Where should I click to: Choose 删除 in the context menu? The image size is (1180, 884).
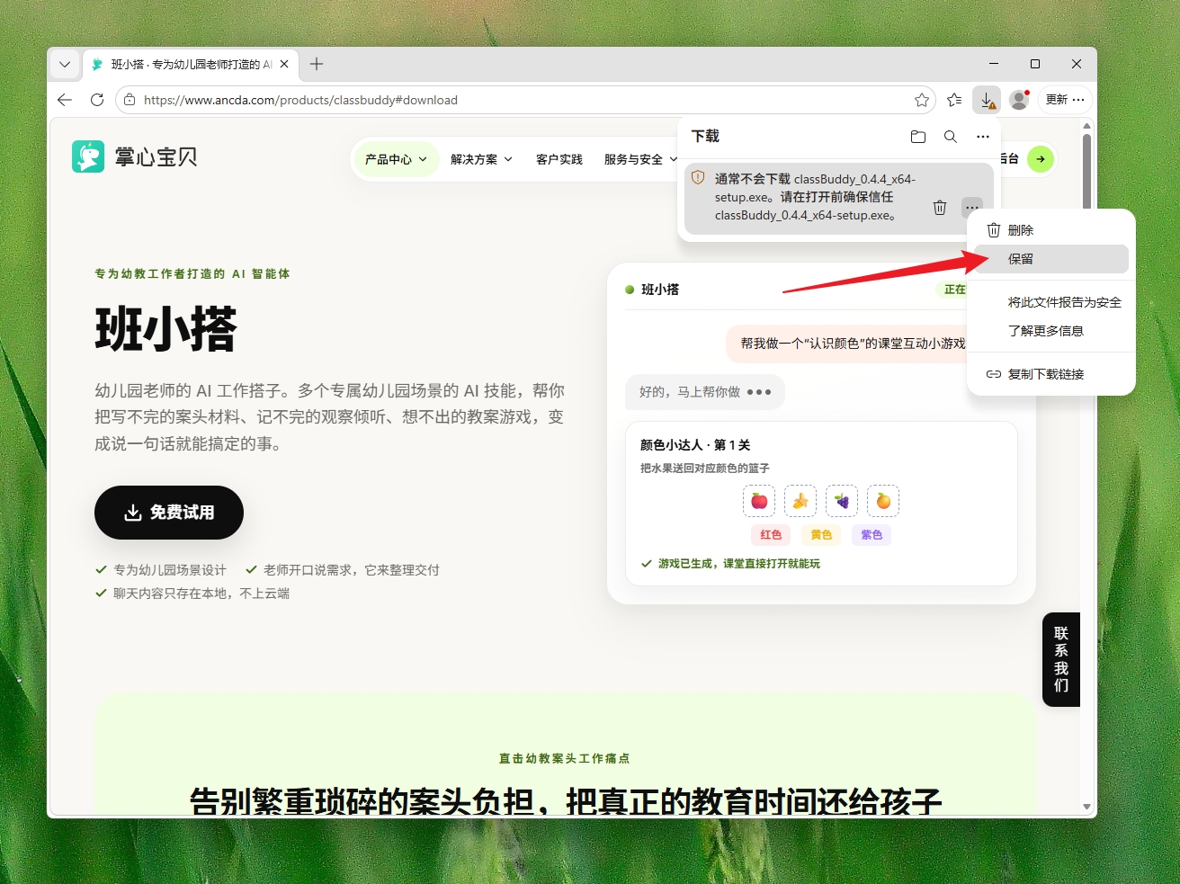[x=1051, y=230]
